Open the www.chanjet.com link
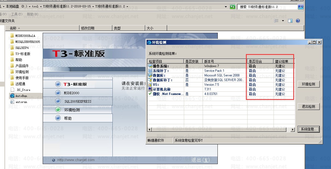 click(x=76, y=160)
